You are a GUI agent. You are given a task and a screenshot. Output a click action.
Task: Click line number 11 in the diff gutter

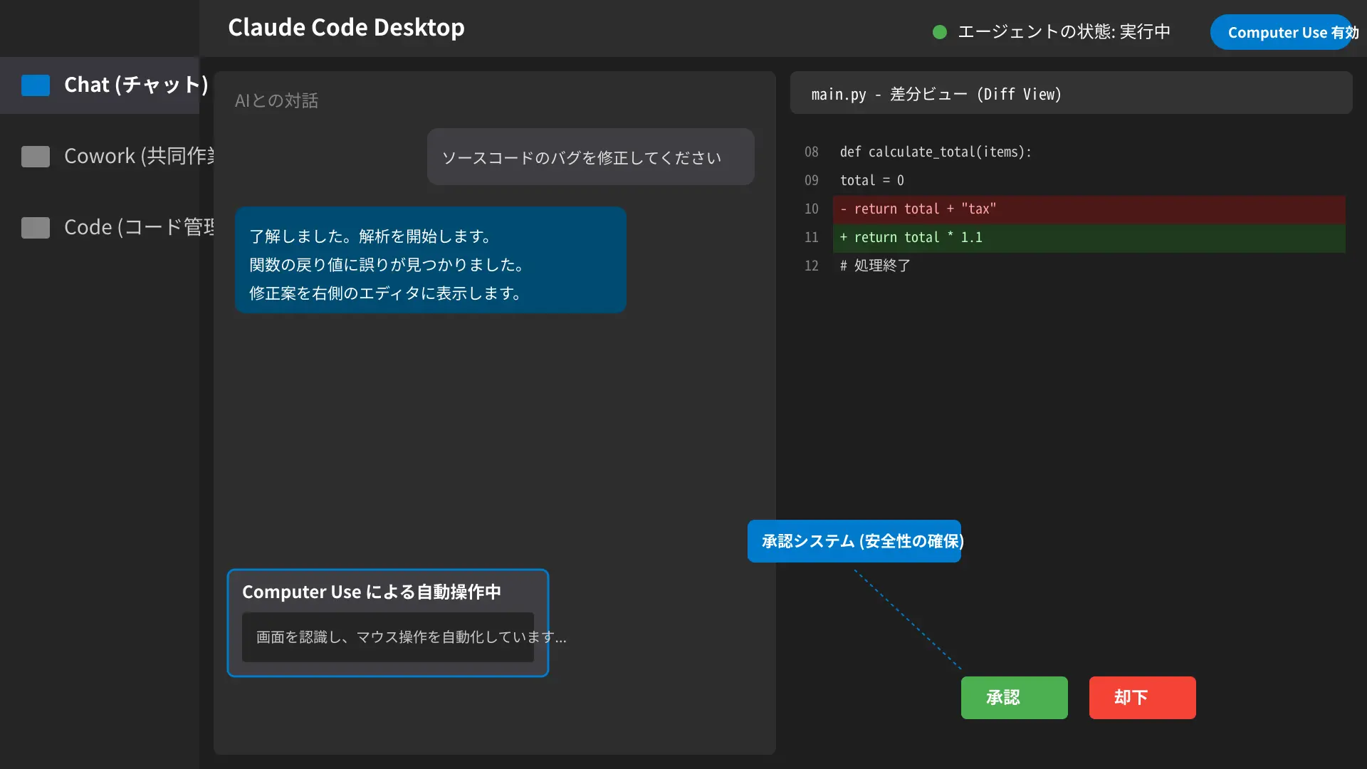click(x=812, y=237)
